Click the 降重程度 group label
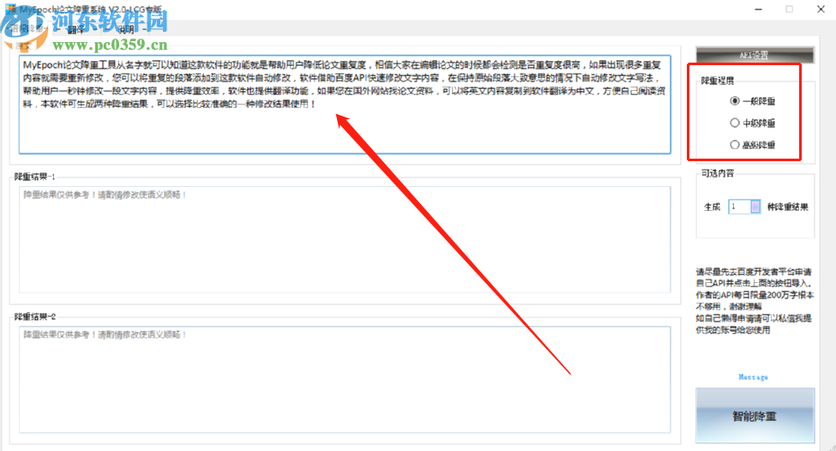The image size is (836, 451). [x=717, y=81]
